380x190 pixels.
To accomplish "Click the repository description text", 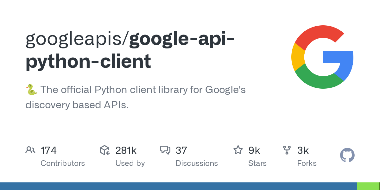I will [136, 97].
